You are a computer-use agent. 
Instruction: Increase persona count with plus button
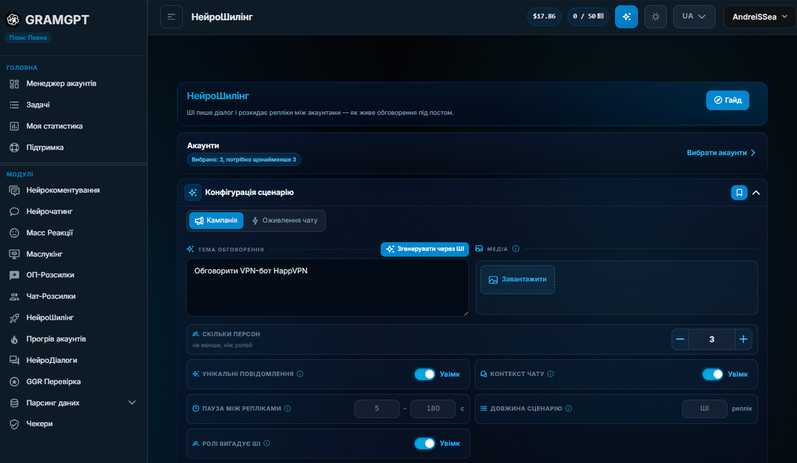[x=744, y=339]
